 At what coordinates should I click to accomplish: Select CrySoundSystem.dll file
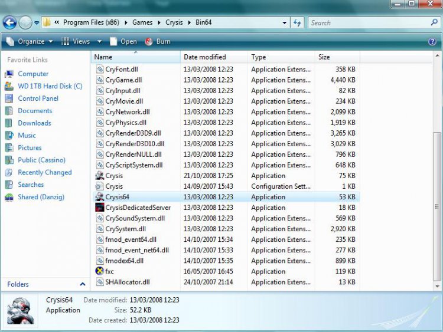[x=135, y=218]
